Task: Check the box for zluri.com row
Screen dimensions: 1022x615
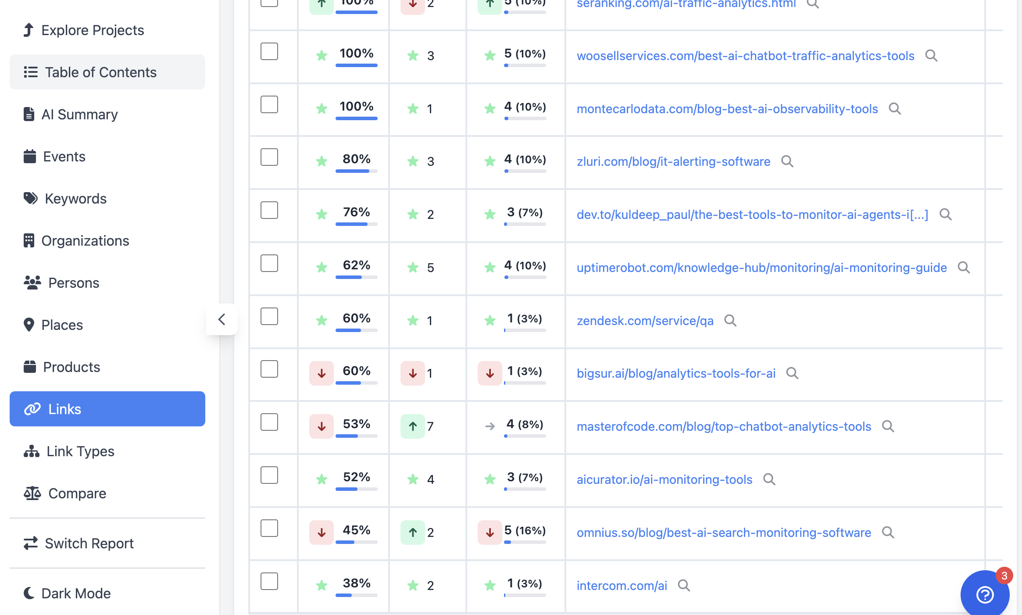Action: pos(269,157)
